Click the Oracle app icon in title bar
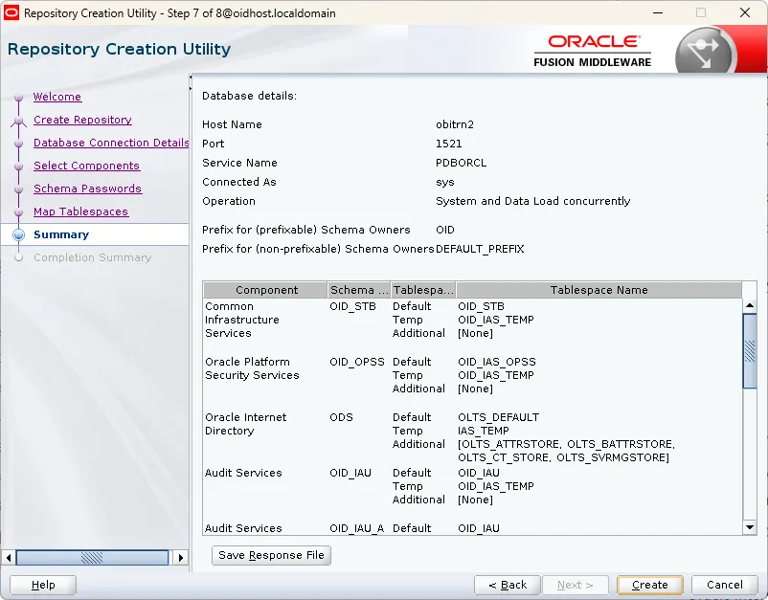This screenshot has width=768, height=600. click(12, 13)
